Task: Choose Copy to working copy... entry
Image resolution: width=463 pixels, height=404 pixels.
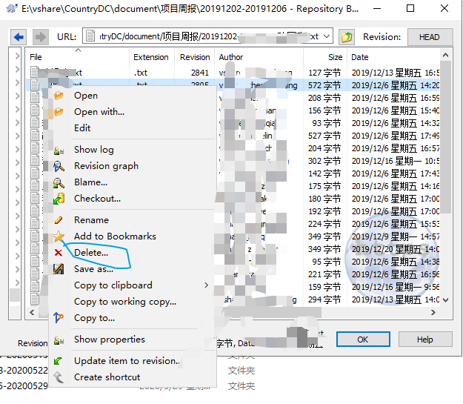Action: [125, 302]
